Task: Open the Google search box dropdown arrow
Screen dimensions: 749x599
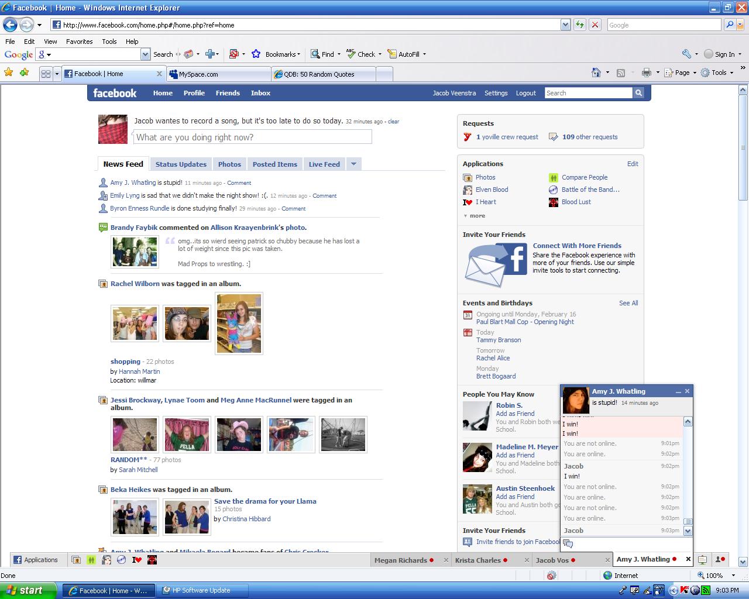Action: [145, 54]
